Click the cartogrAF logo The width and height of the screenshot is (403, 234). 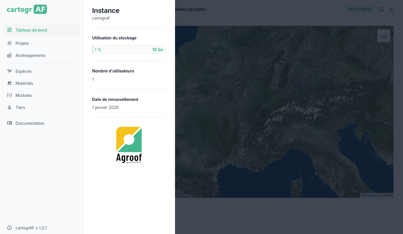tap(27, 9)
